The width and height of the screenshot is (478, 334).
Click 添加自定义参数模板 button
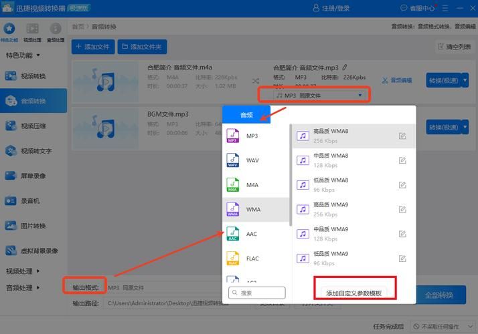pyautogui.click(x=354, y=293)
